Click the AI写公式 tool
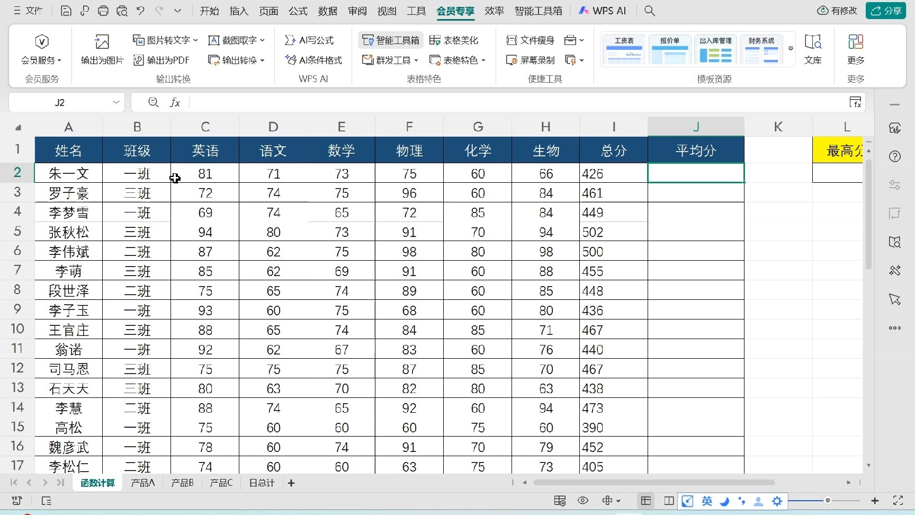915x515 pixels. click(x=310, y=40)
